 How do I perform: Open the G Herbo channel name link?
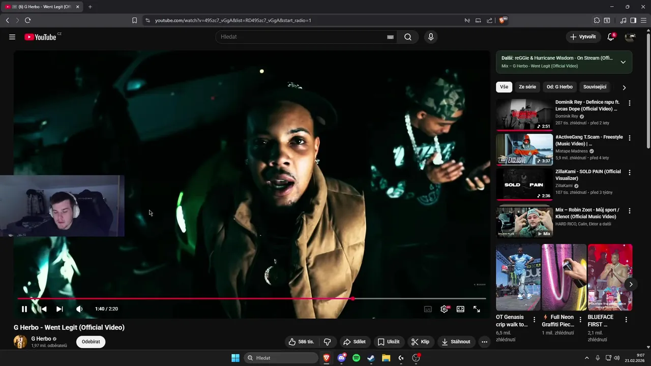click(41, 339)
